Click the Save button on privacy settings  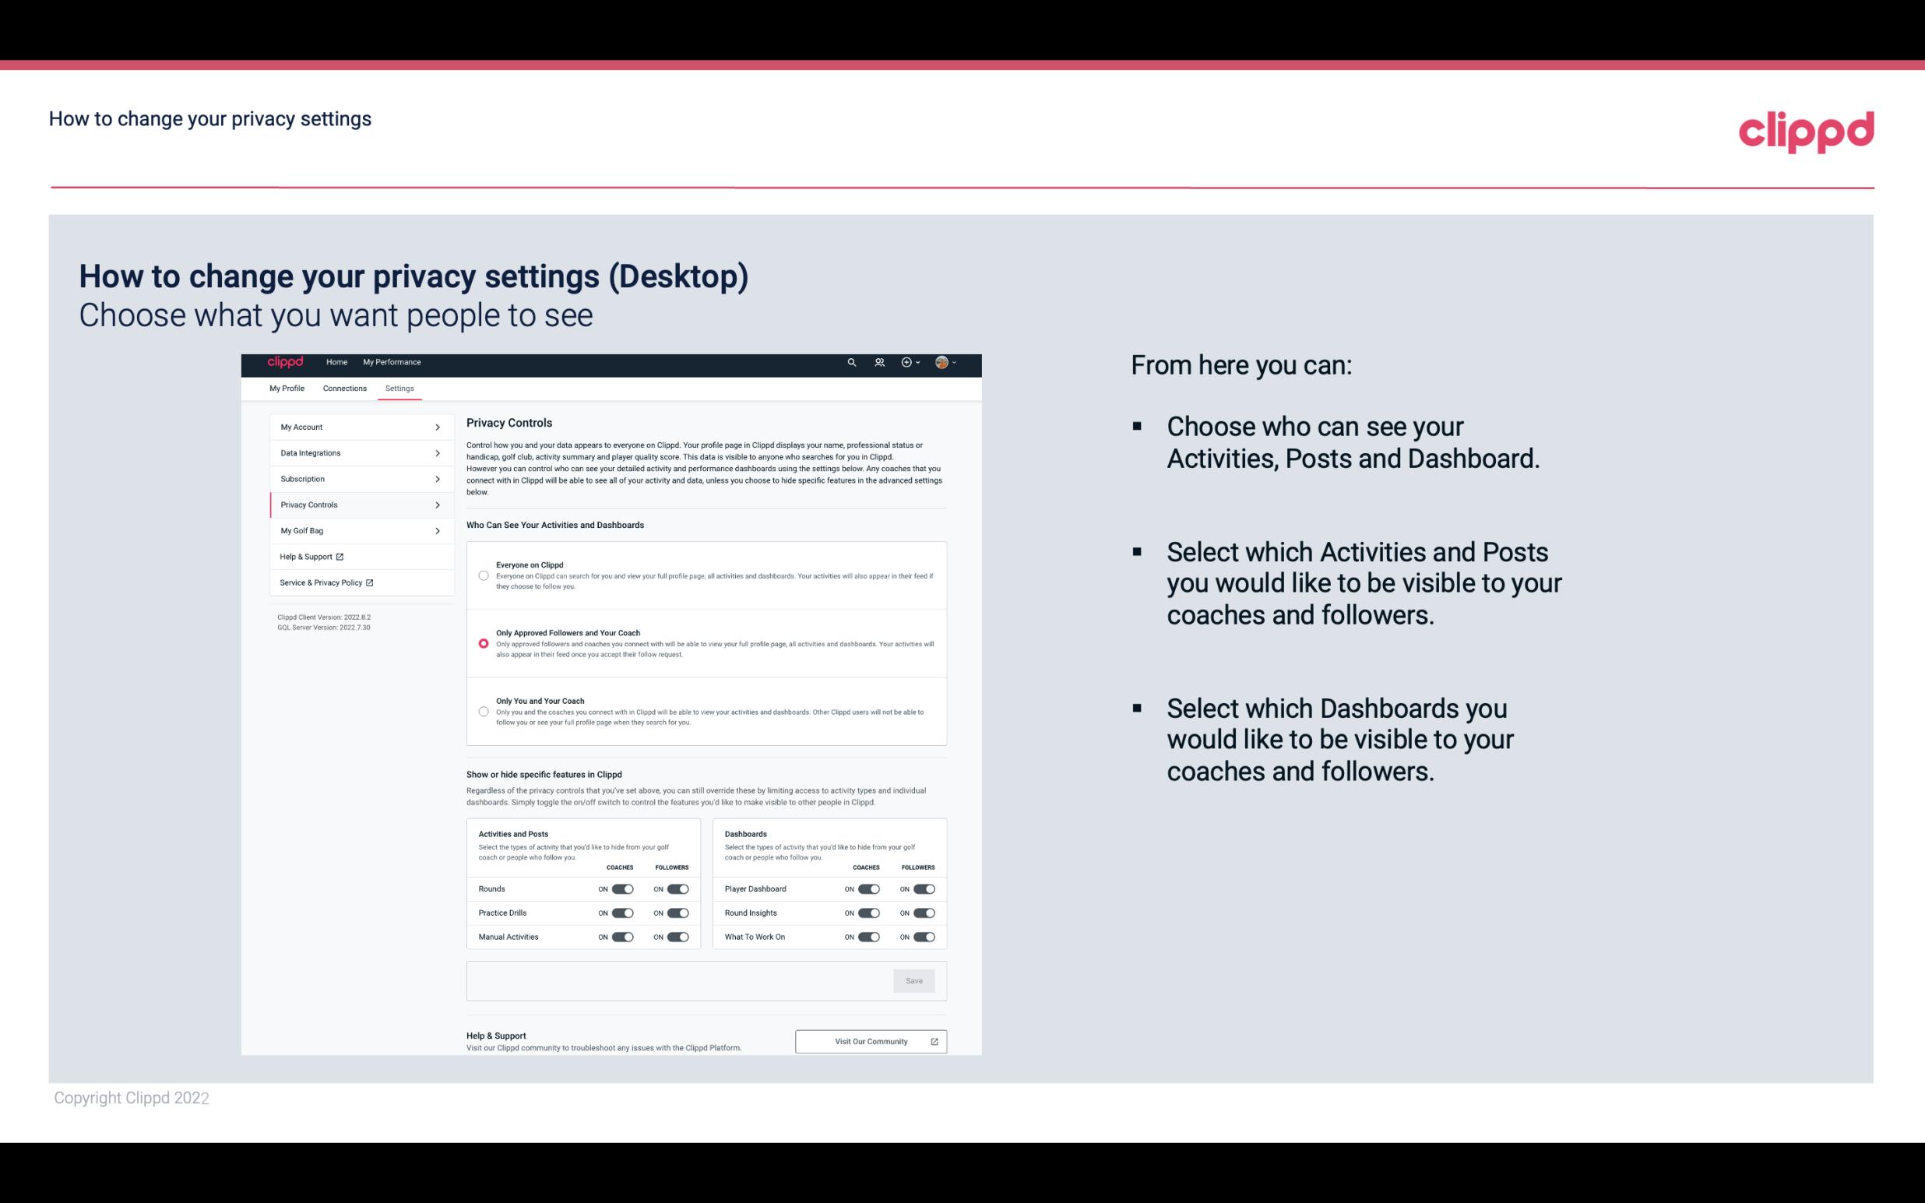tap(915, 981)
